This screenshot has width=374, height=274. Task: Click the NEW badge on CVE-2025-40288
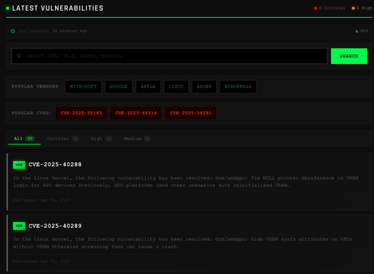[19, 165]
